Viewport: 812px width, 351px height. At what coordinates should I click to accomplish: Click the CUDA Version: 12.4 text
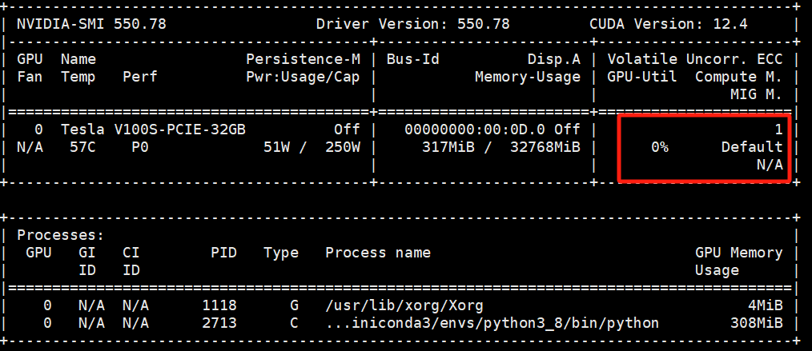pyautogui.click(x=668, y=24)
